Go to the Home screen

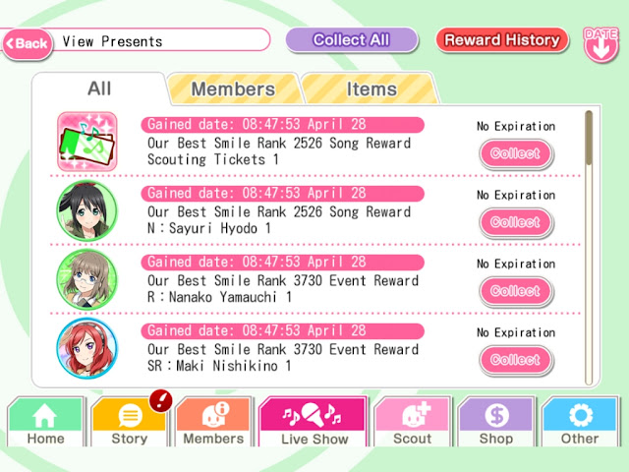(x=46, y=422)
